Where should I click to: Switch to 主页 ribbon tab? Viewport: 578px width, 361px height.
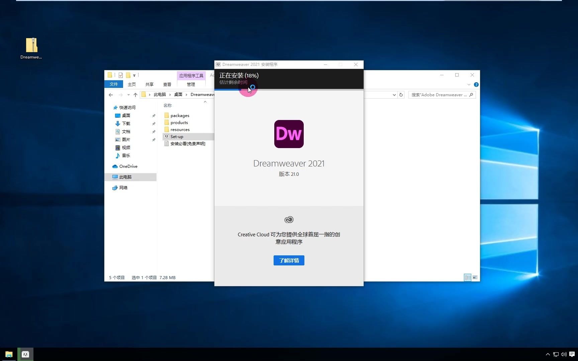[132, 84]
